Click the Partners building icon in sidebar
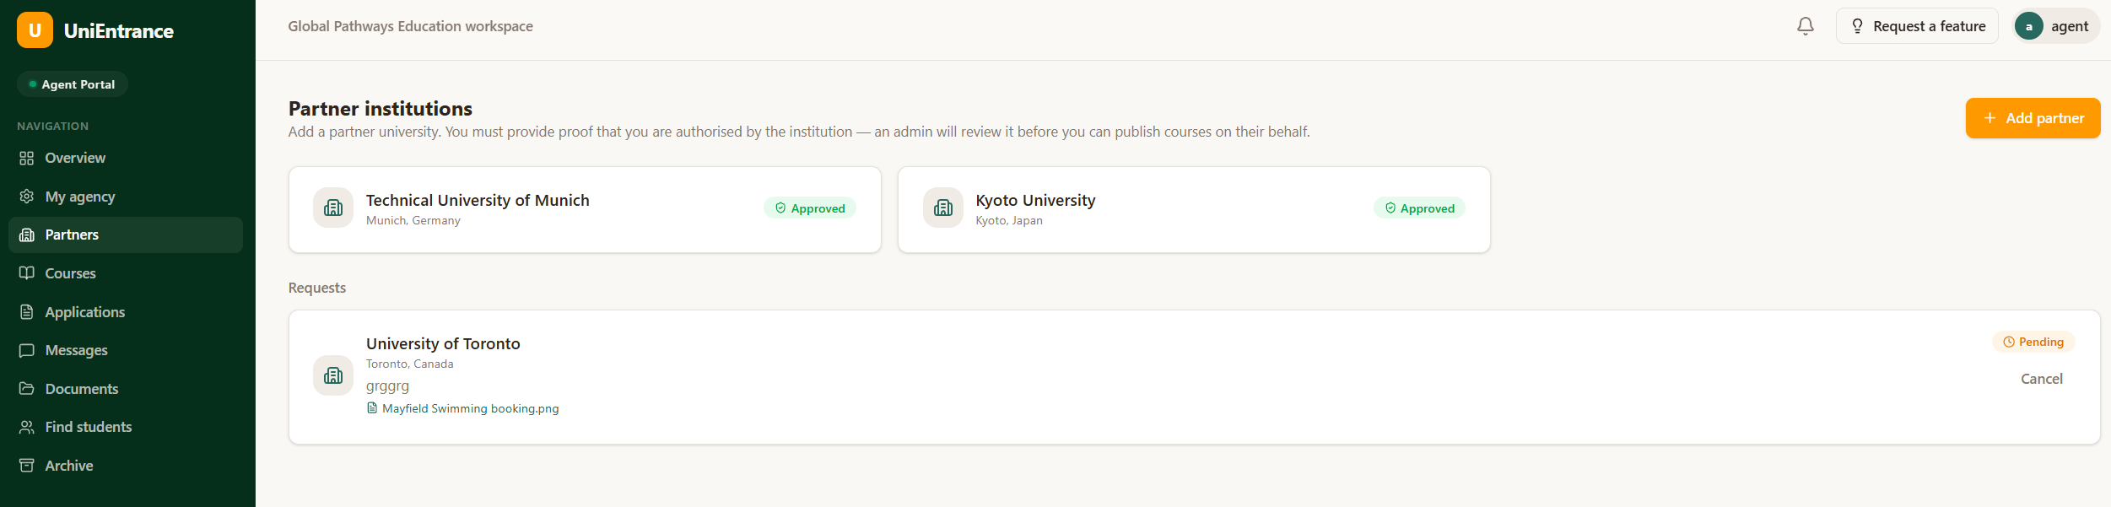This screenshot has height=507, width=2111. pos(27,235)
